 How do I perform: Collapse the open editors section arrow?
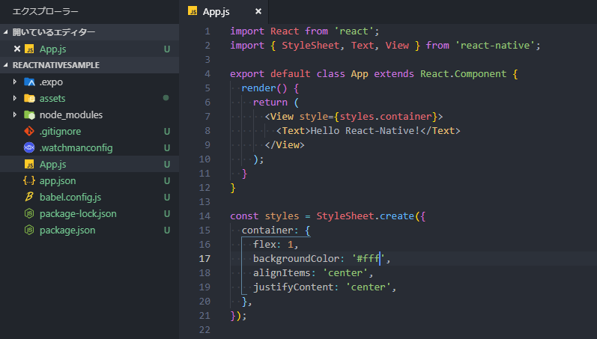(6, 32)
